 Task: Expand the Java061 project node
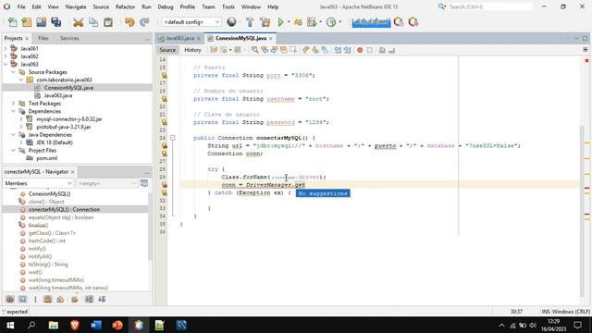pyautogui.click(x=6, y=48)
